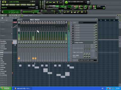Open the second effect slot menu arrow
The height and width of the screenshot is (90, 121).
(x=73, y=28)
